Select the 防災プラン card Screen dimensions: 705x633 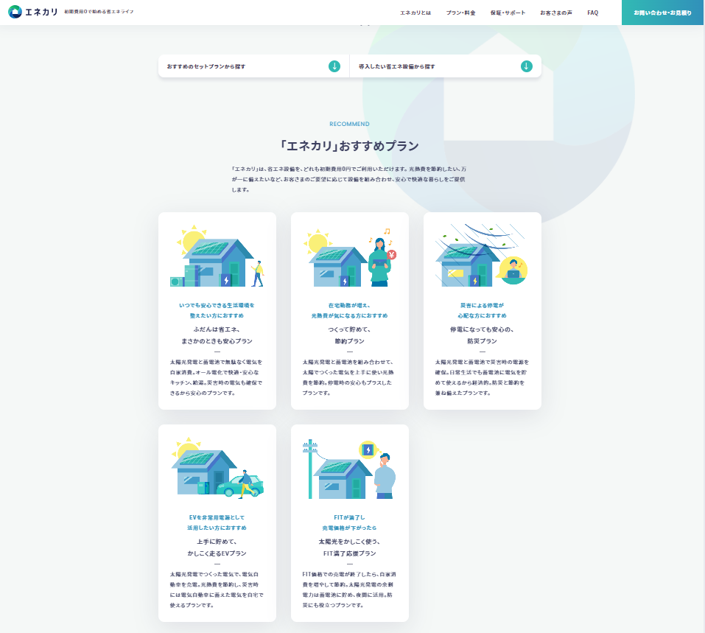(x=482, y=311)
